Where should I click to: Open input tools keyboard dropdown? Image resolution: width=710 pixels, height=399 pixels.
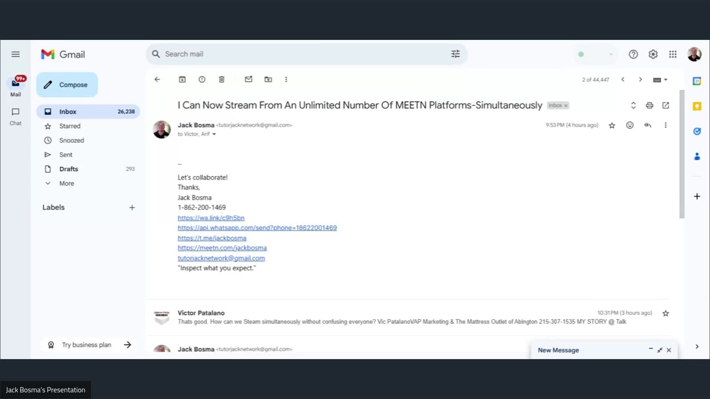tap(660, 80)
